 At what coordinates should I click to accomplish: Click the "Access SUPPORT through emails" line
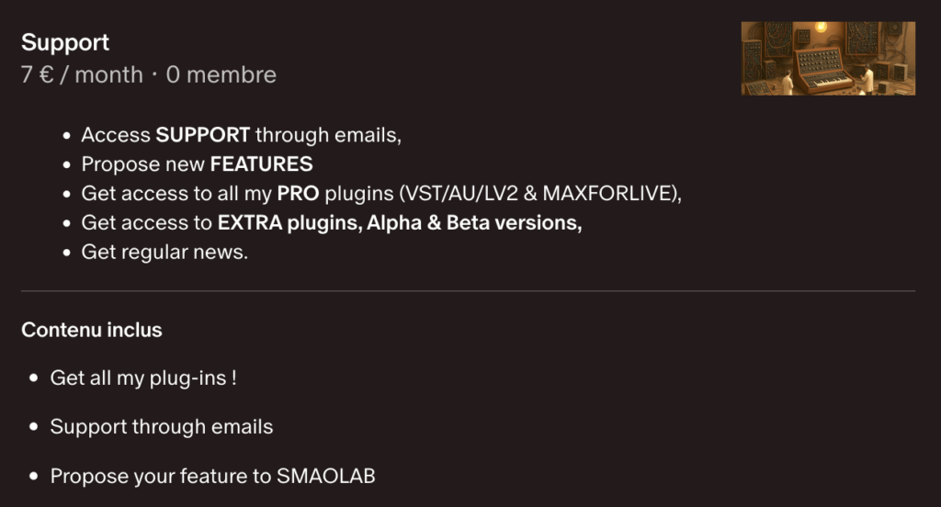(x=241, y=135)
